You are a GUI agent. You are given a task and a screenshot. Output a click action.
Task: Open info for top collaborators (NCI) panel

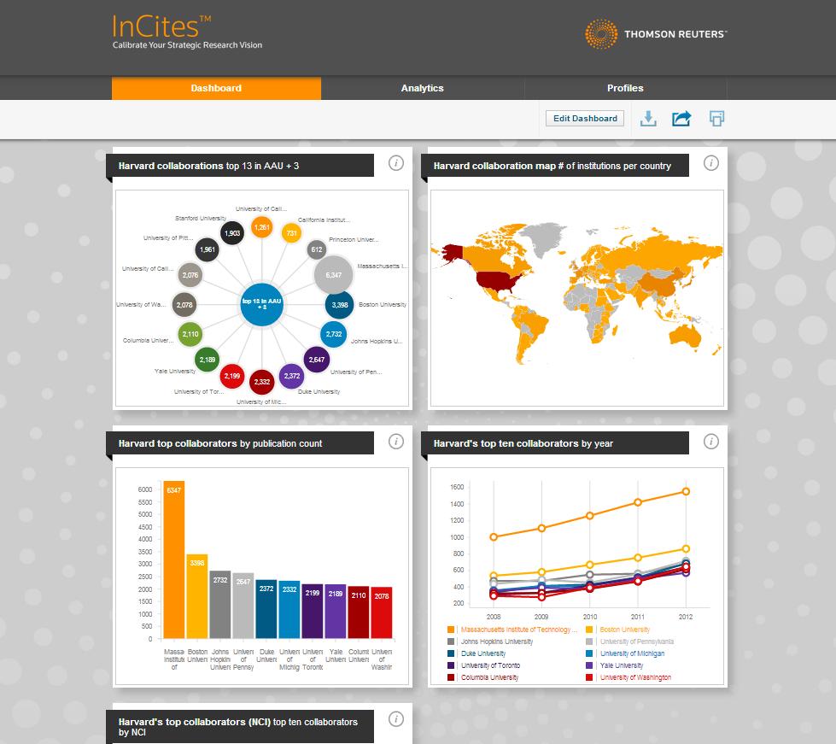pos(395,719)
